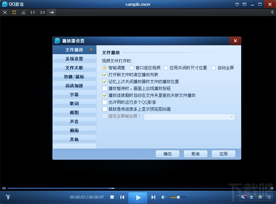Click the large Play button
This screenshot has width=276, height=204.
click(138, 197)
